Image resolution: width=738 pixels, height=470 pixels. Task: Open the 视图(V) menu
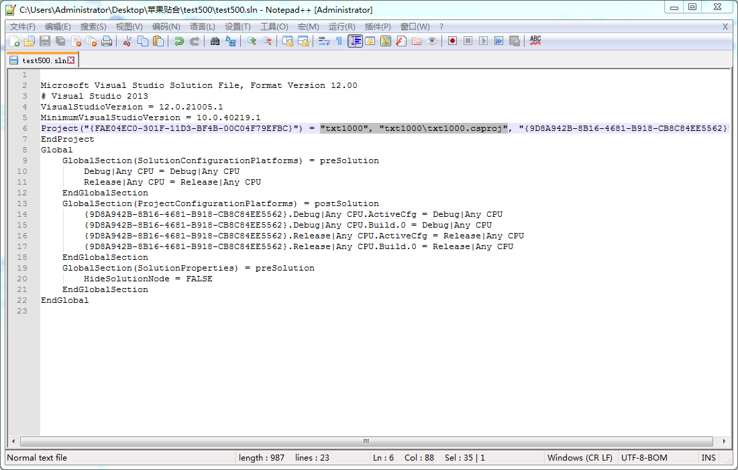coord(129,27)
